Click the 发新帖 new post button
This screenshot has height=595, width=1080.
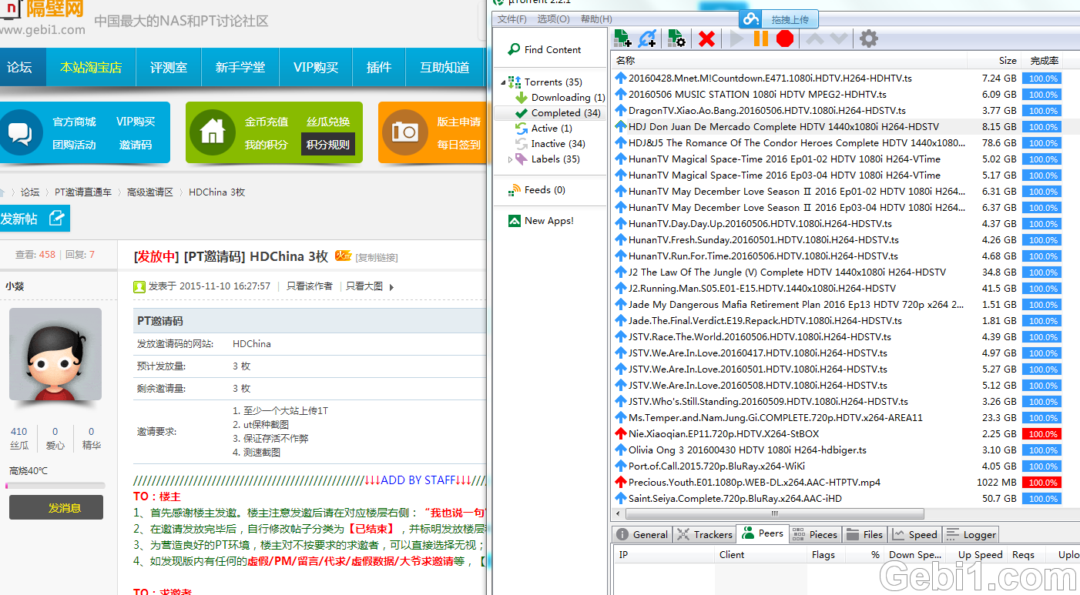[33, 219]
